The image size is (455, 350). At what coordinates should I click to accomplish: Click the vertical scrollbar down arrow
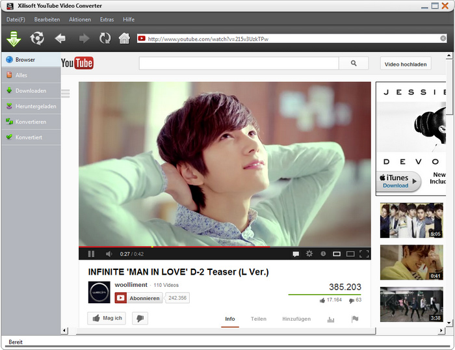[x=449, y=323]
